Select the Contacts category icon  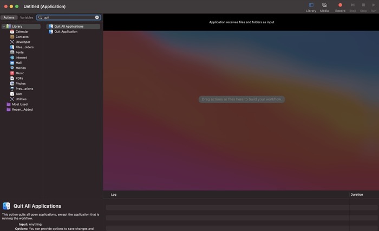tap(12, 37)
